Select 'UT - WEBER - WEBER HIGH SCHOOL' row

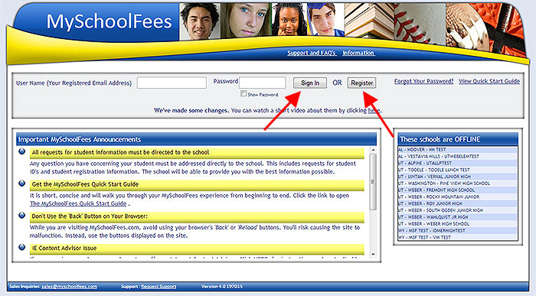(457, 223)
